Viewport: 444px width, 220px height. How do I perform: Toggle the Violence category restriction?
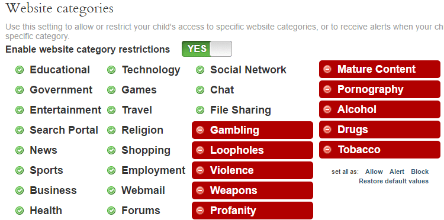252,170
